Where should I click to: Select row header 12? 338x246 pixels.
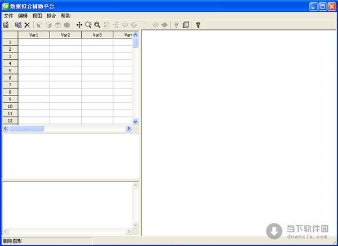(10, 121)
